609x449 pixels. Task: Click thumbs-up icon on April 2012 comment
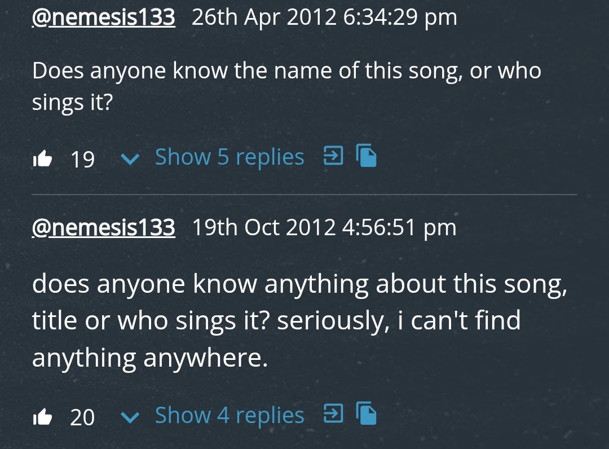tap(42, 159)
